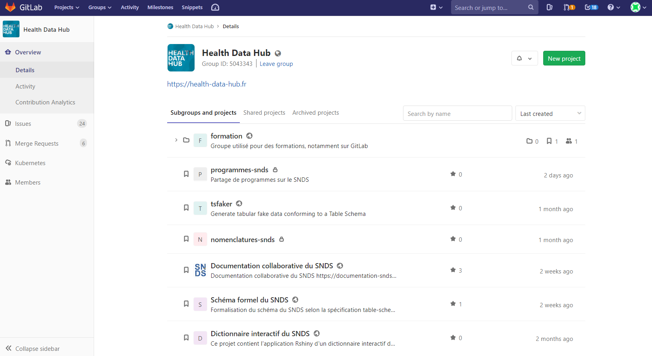Open Snippets in top navigation
This screenshot has height=356, width=652.
pos(192,8)
